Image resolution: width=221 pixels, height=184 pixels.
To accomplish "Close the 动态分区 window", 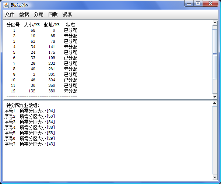I will click(210, 4).
